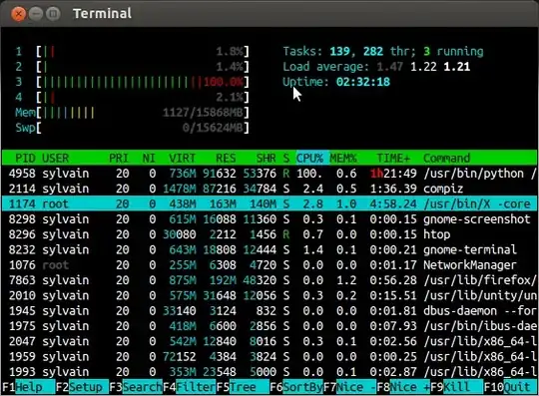Close the Terminal window with red button

pos(18,14)
